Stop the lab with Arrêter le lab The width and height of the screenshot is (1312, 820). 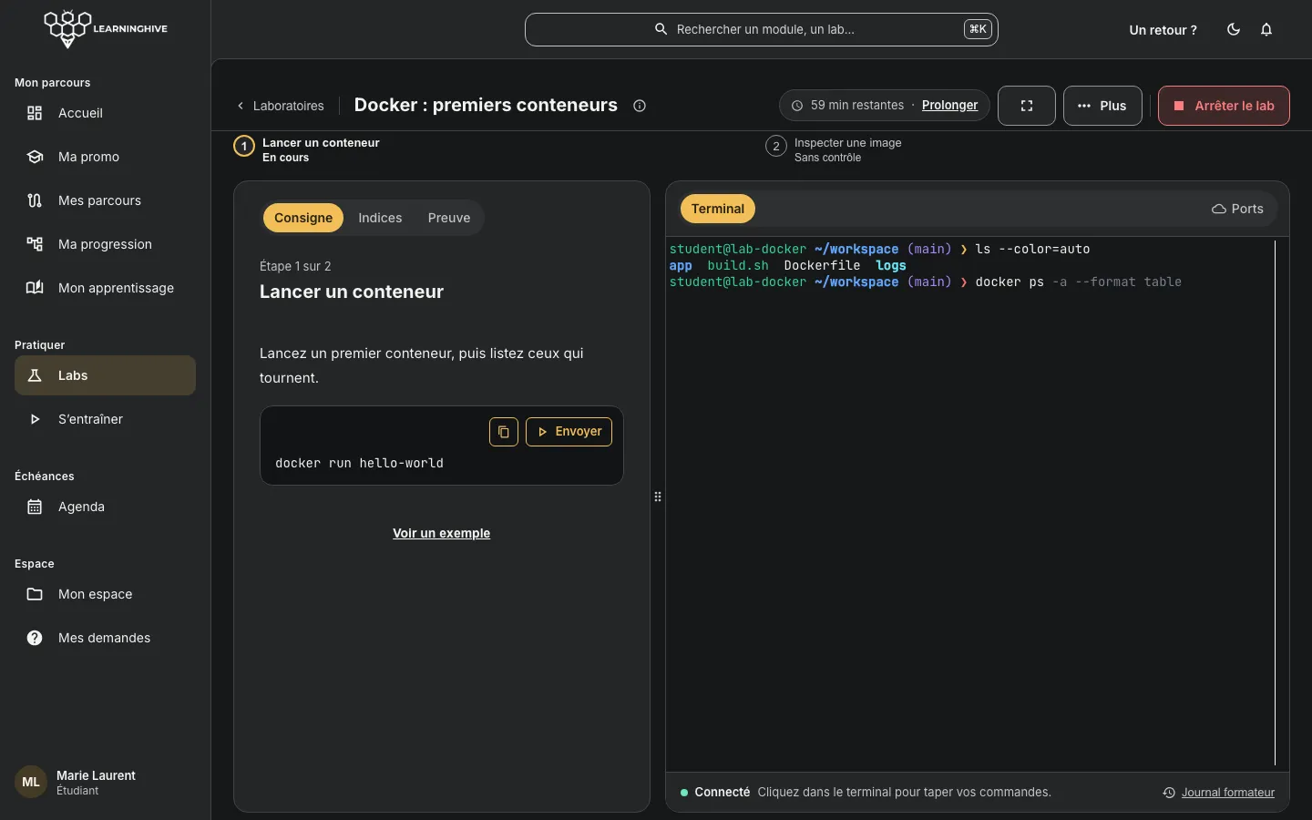pos(1224,106)
